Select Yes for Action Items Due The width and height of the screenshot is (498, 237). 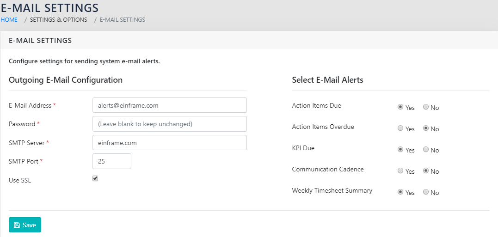[400, 107]
